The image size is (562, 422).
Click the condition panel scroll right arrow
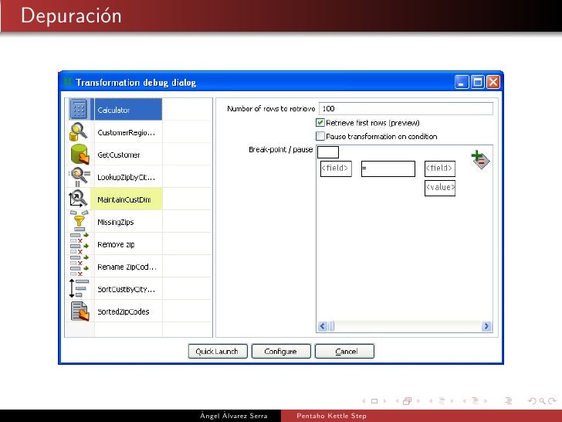pyautogui.click(x=486, y=326)
